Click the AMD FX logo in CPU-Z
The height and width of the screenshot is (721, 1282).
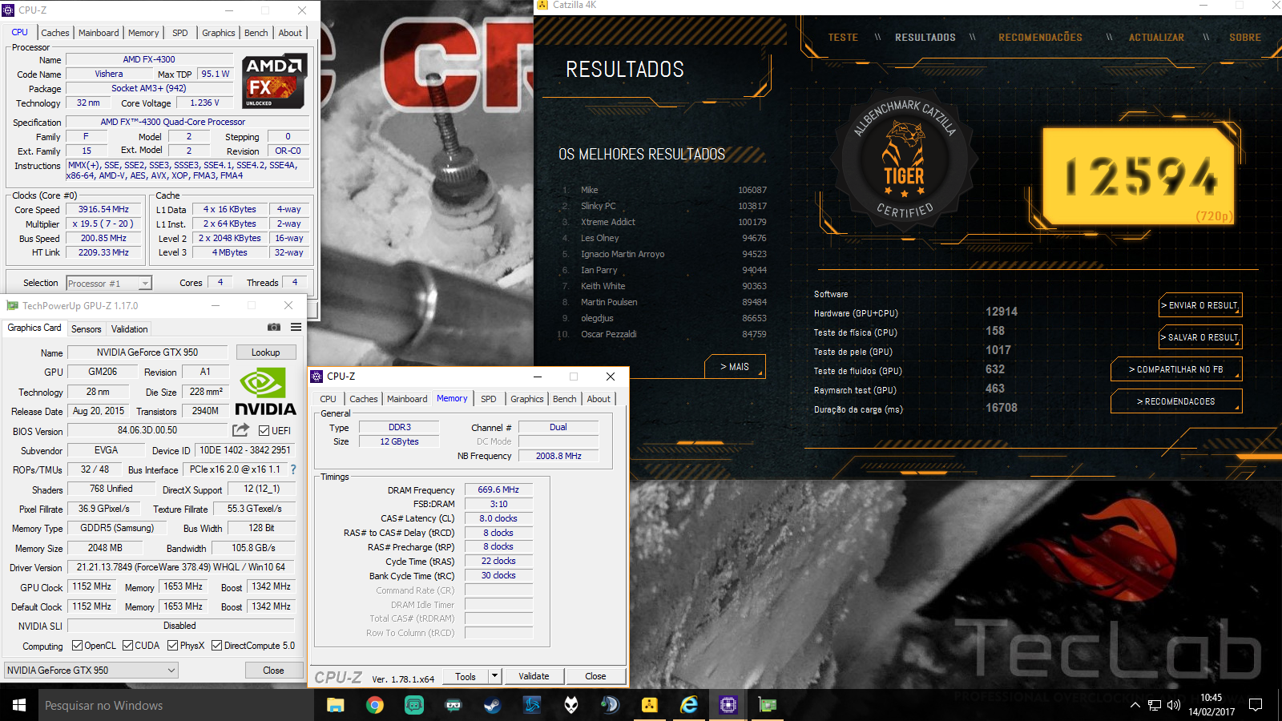point(275,82)
